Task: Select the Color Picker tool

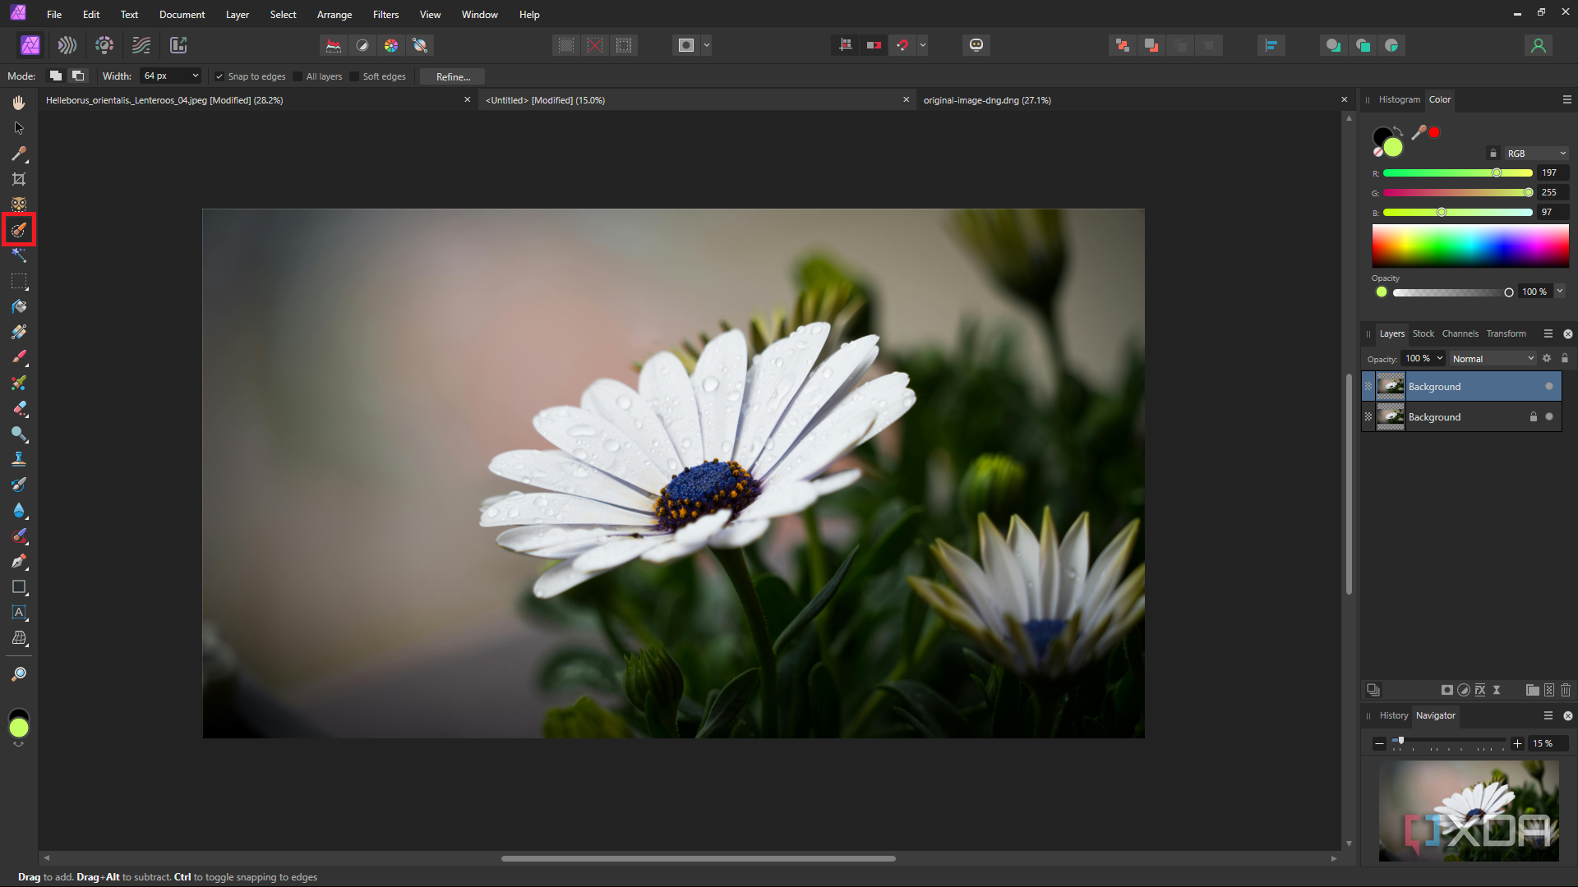Action: click(x=19, y=154)
